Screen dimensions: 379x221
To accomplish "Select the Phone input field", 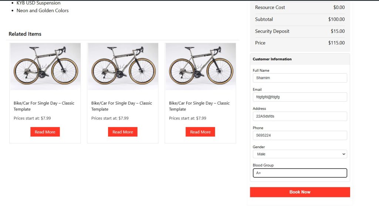I will click(300, 136).
